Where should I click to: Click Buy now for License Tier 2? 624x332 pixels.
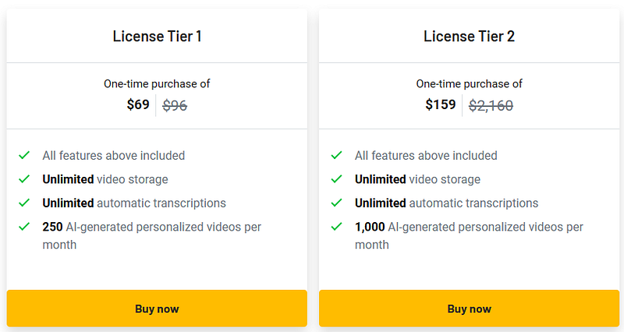click(x=469, y=309)
